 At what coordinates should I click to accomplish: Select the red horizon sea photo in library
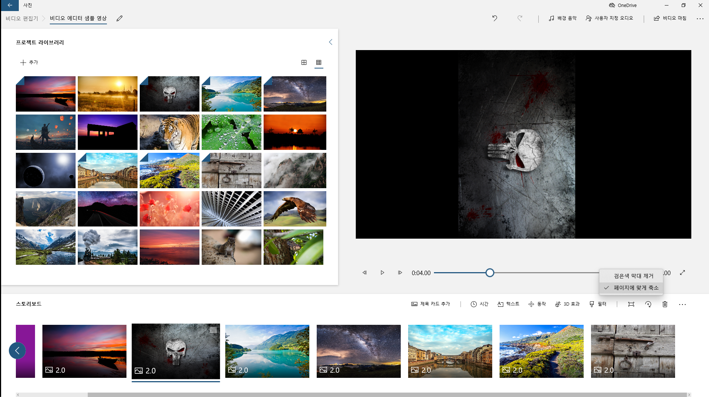click(x=170, y=247)
